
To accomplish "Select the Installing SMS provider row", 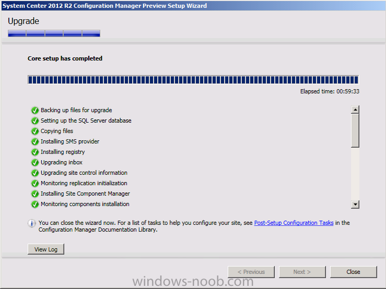I will coord(65,142).
